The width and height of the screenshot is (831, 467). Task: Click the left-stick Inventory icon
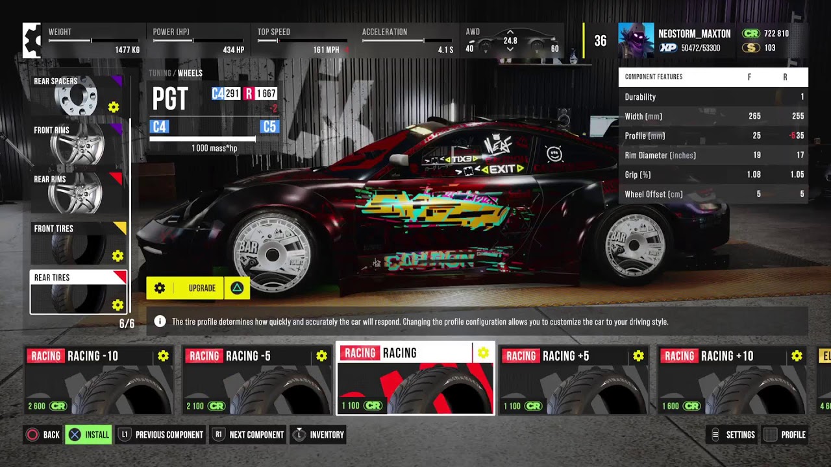click(299, 435)
